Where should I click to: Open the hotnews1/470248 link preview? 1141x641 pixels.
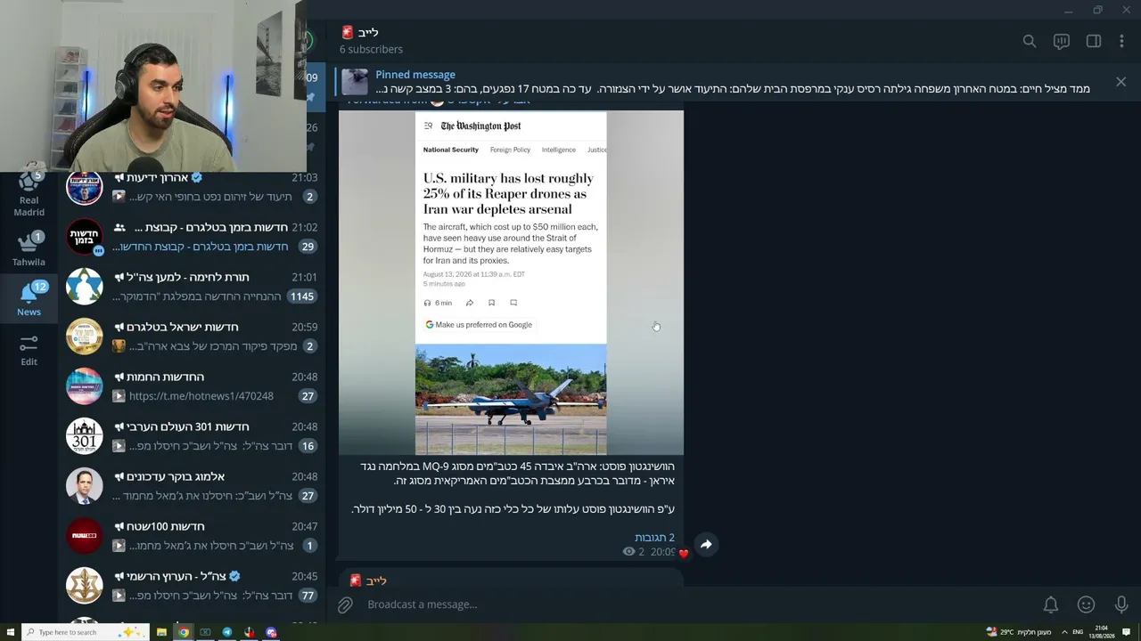(x=201, y=396)
